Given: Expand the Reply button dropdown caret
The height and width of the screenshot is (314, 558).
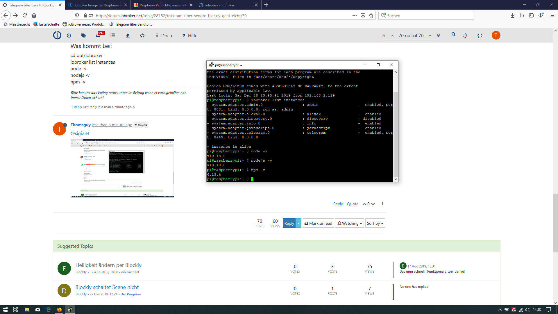Looking at the screenshot, I should (x=298, y=223).
